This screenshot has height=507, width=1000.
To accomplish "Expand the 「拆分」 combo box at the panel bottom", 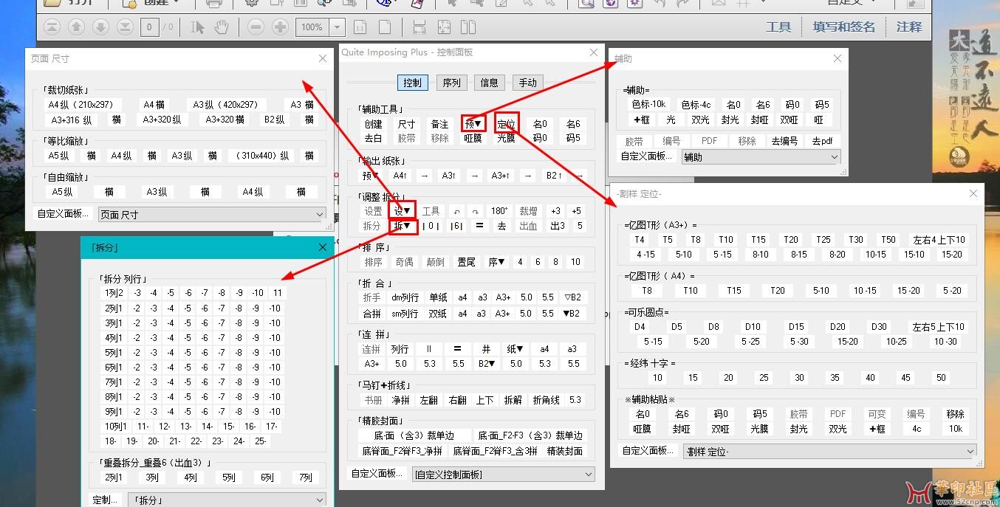I will 227,500.
